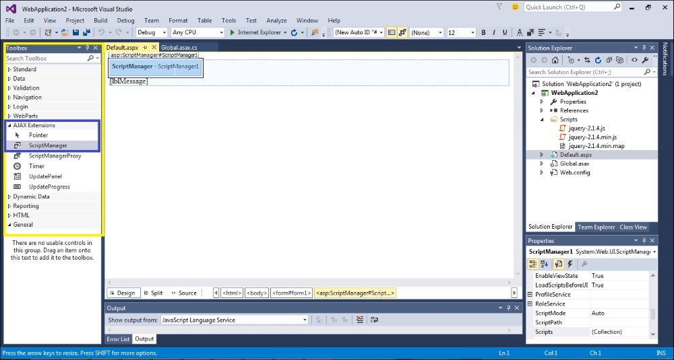Select the Timer control in Toolbox

click(x=36, y=166)
